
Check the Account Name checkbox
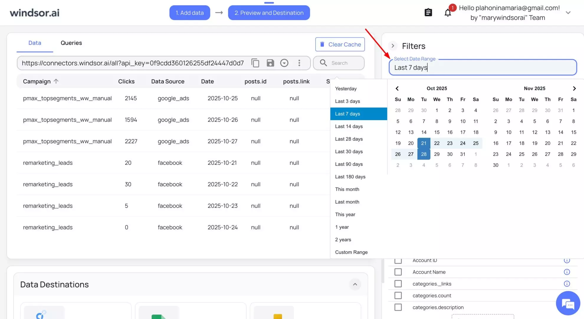point(398,272)
